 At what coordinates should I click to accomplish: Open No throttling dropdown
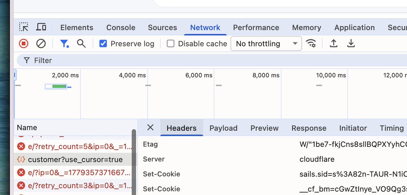pyautogui.click(x=266, y=43)
